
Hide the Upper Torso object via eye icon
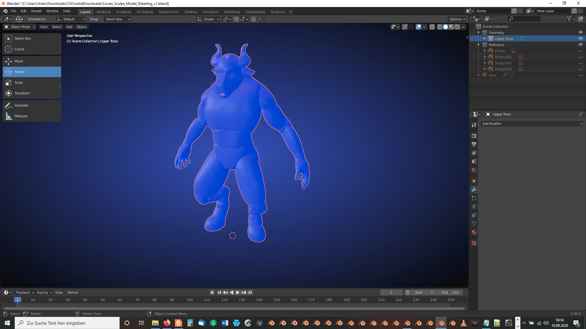click(581, 38)
